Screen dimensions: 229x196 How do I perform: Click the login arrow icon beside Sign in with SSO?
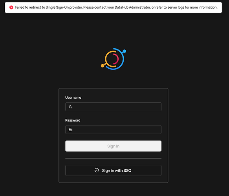tap(97, 170)
